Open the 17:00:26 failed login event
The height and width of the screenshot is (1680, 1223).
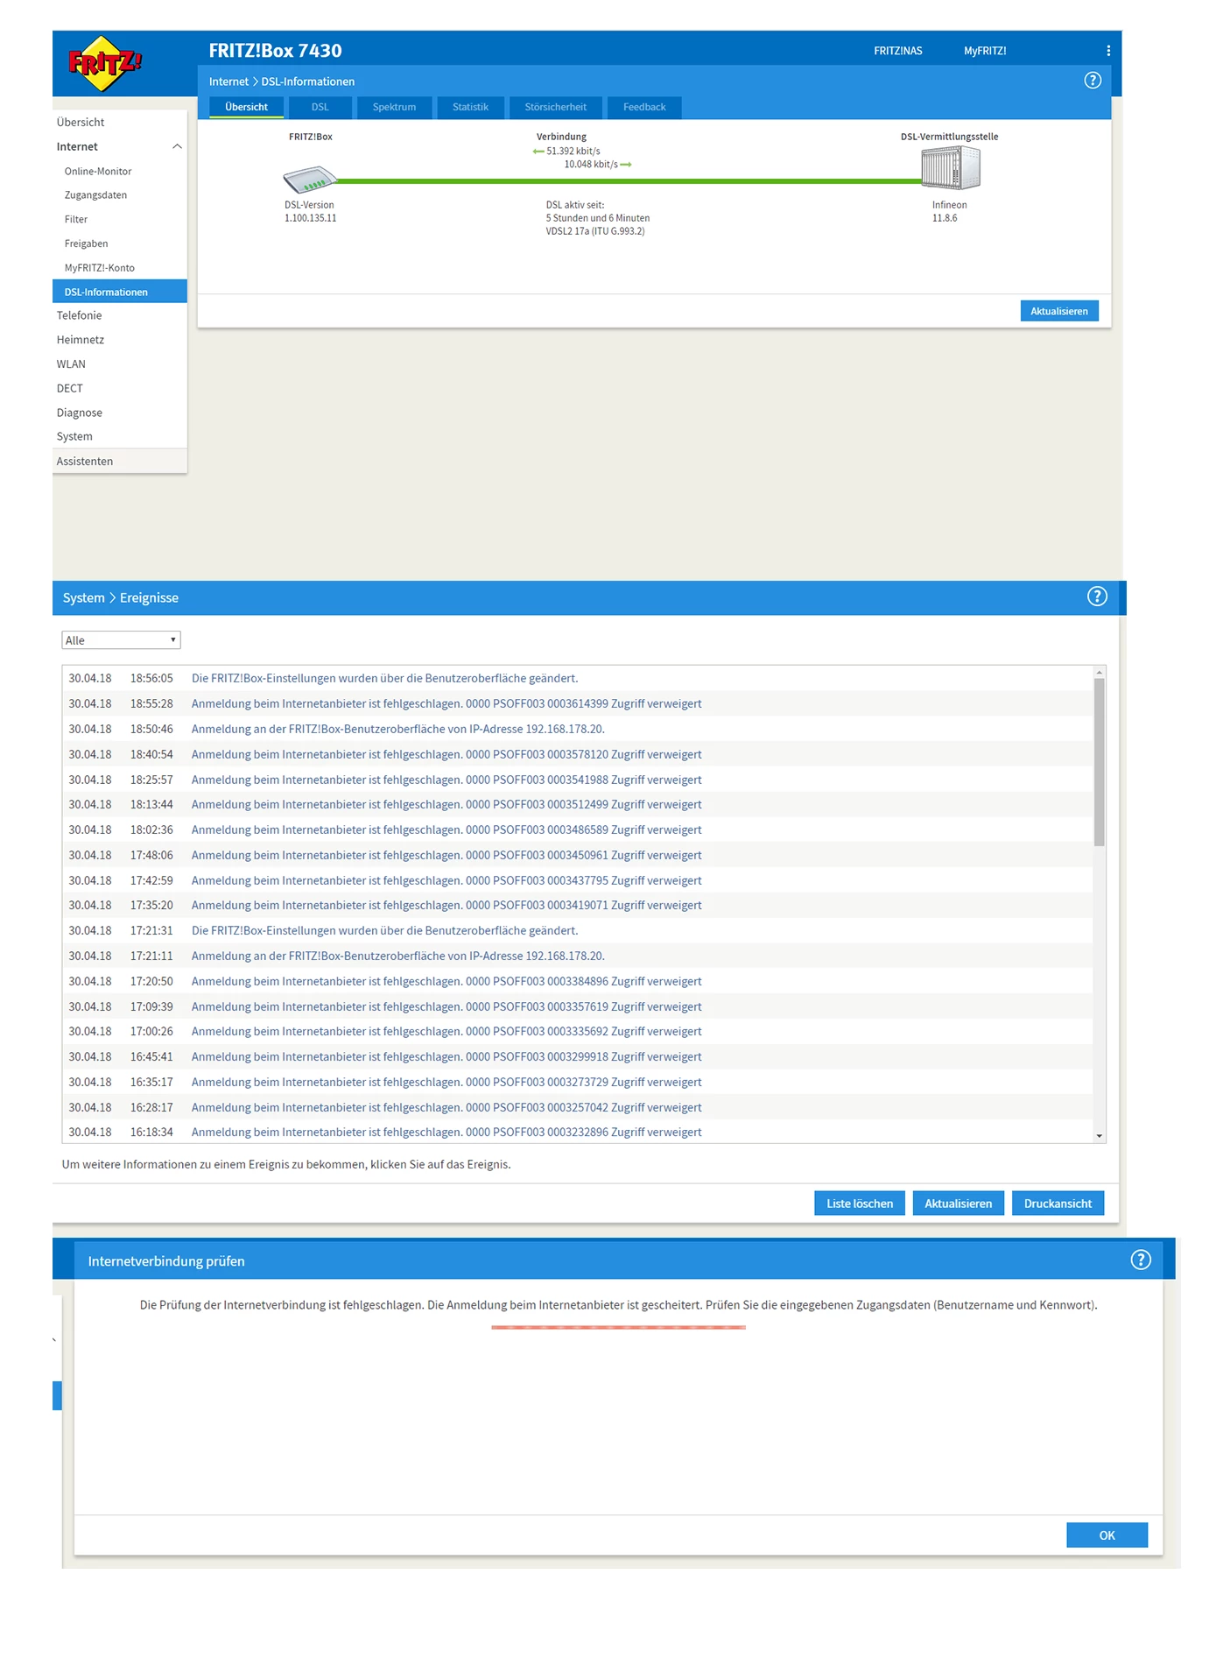578,1031
